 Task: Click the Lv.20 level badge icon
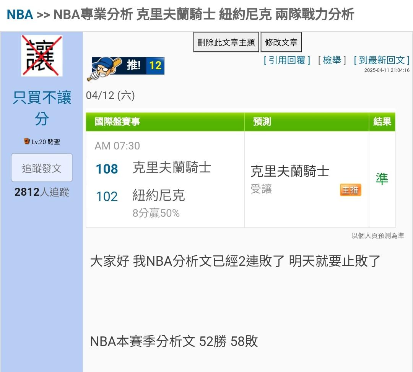27,141
